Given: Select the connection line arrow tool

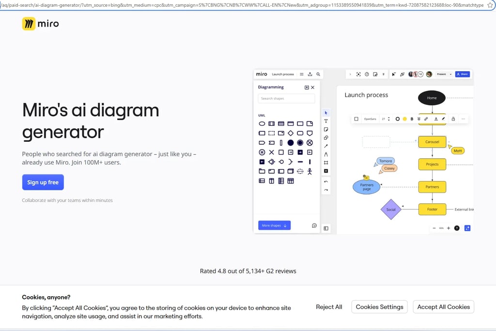Looking at the screenshot, I should tap(326, 146).
